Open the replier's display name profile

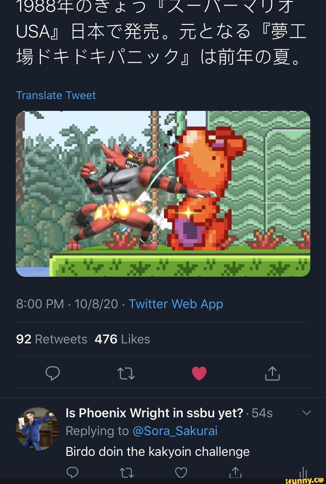click(154, 413)
